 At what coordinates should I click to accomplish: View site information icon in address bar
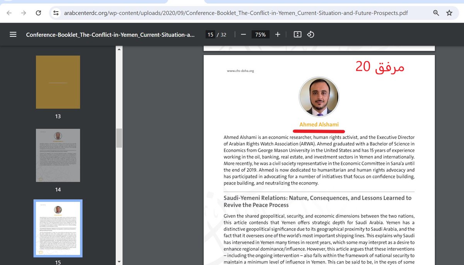[56, 13]
